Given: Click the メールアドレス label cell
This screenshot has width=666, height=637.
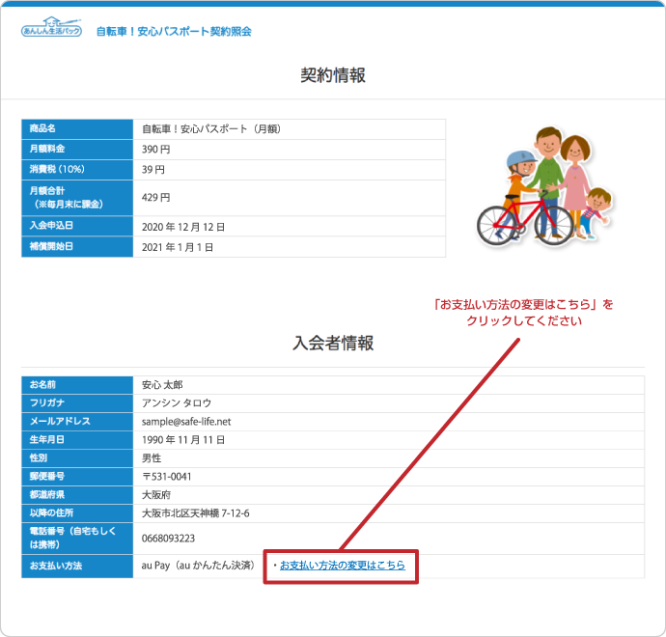Looking at the screenshot, I should pyautogui.click(x=77, y=422).
